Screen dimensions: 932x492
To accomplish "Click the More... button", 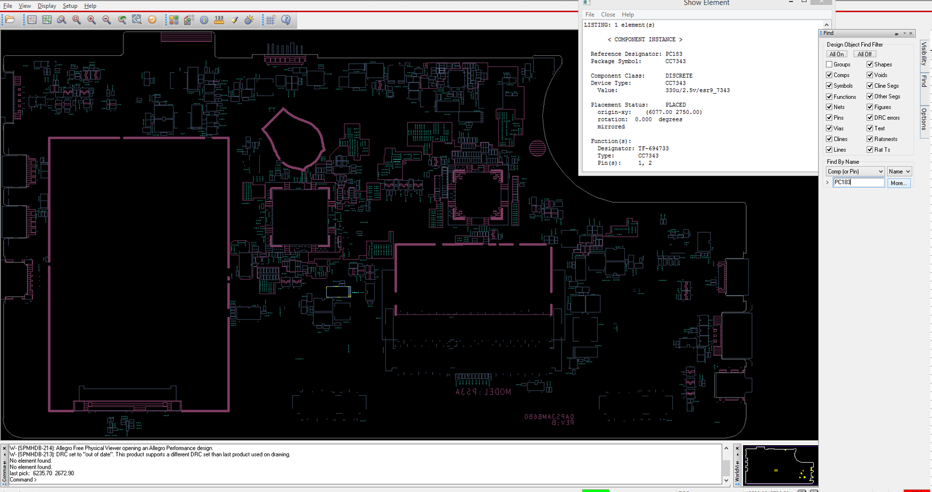I will [898, 183].
